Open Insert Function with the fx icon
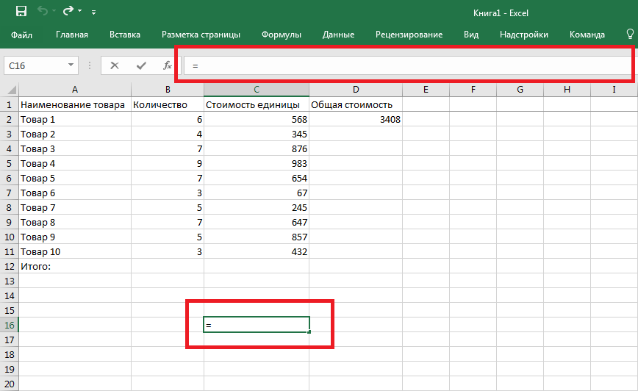 [x=168, y=65]
